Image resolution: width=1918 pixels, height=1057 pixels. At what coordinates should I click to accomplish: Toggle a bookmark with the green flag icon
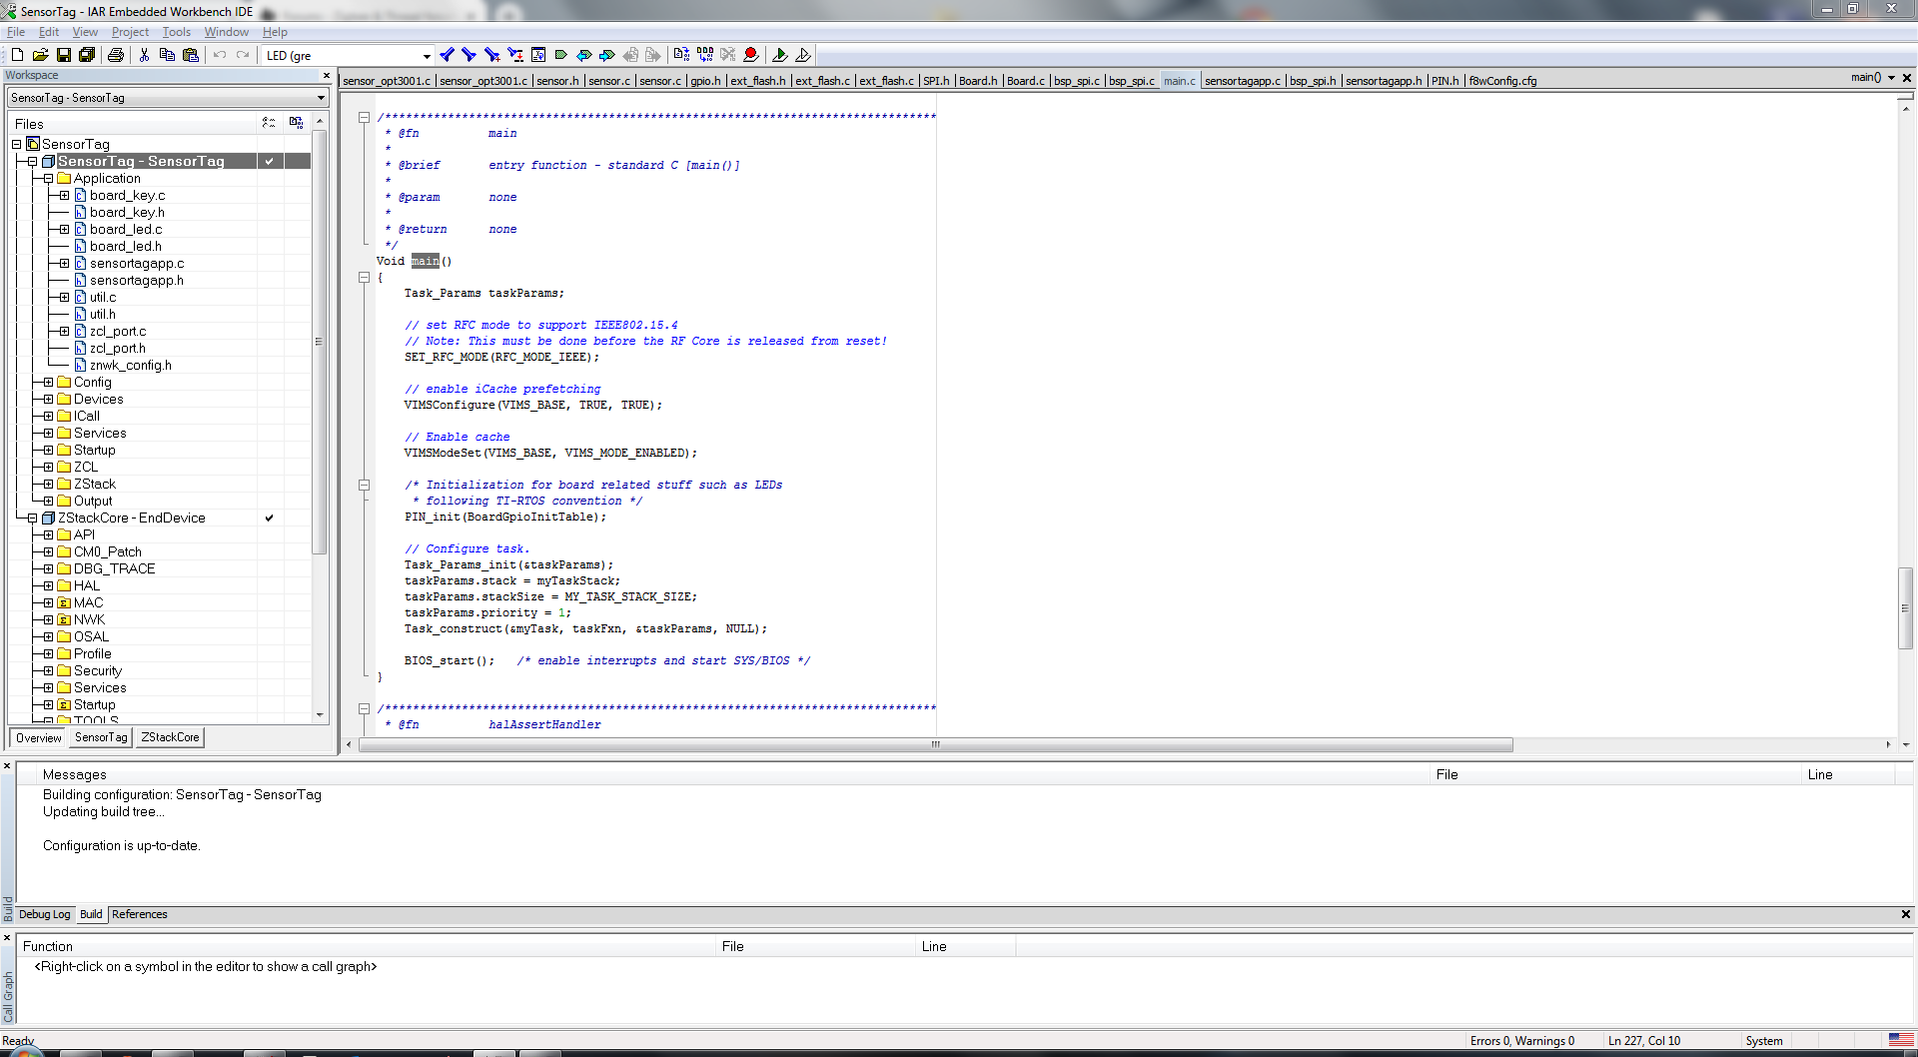coord(561,55)
